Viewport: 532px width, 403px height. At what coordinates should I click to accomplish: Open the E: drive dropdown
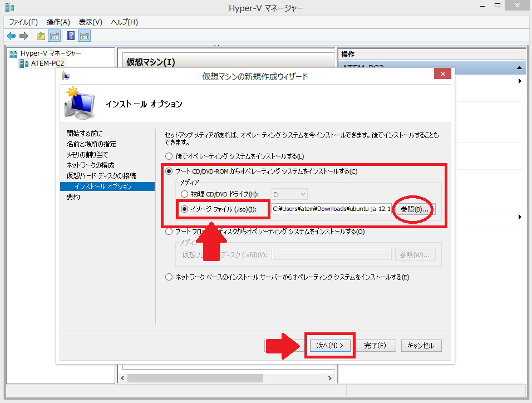[289, 194]
